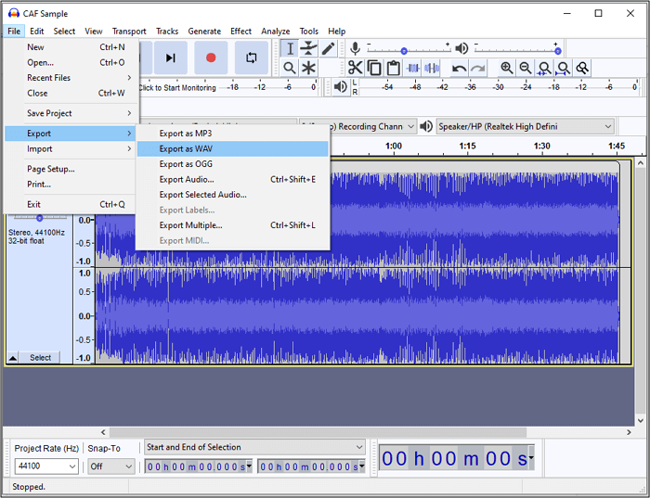Click the Zoom In magnifier icon
This screenshot has height=498, width=650.
(x=506, y=68)
